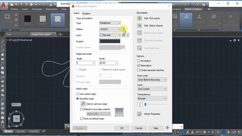Close the Hatch and Gradient dialog
The width and height of the screenshot is (242, 136).
pyautogui.click(x=169, y=6)
